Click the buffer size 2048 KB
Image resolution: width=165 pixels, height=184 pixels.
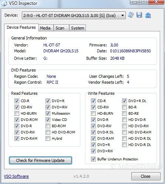pyautogui.click(x=117, y=58)
